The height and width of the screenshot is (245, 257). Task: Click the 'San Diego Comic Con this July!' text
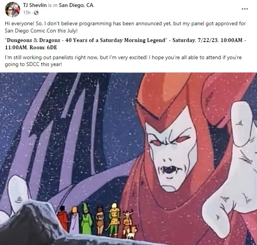click(41, 30)
